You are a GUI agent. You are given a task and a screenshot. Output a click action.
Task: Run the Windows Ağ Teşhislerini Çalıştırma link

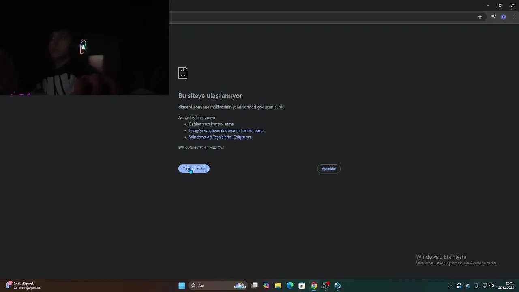tap(220, 137)
